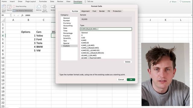Screen dimensions: 193x108
Task: Click the cell containing Tesla
Action: tap(43, 43)
